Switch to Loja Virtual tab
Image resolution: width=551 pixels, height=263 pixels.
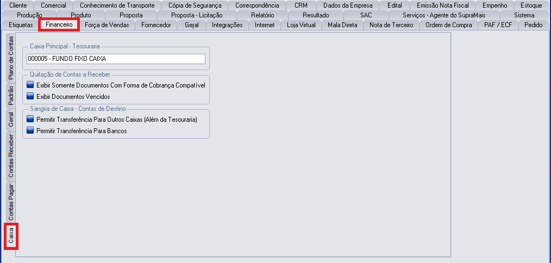pyautogui.click(x=300, y=25)
